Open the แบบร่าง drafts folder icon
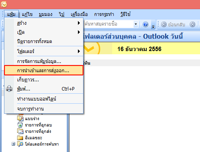 pyautogui.click(x=20, y=118)
